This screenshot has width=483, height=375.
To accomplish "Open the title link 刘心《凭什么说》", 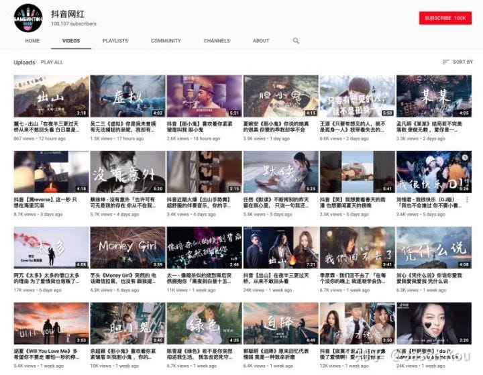I will point(429,278).
